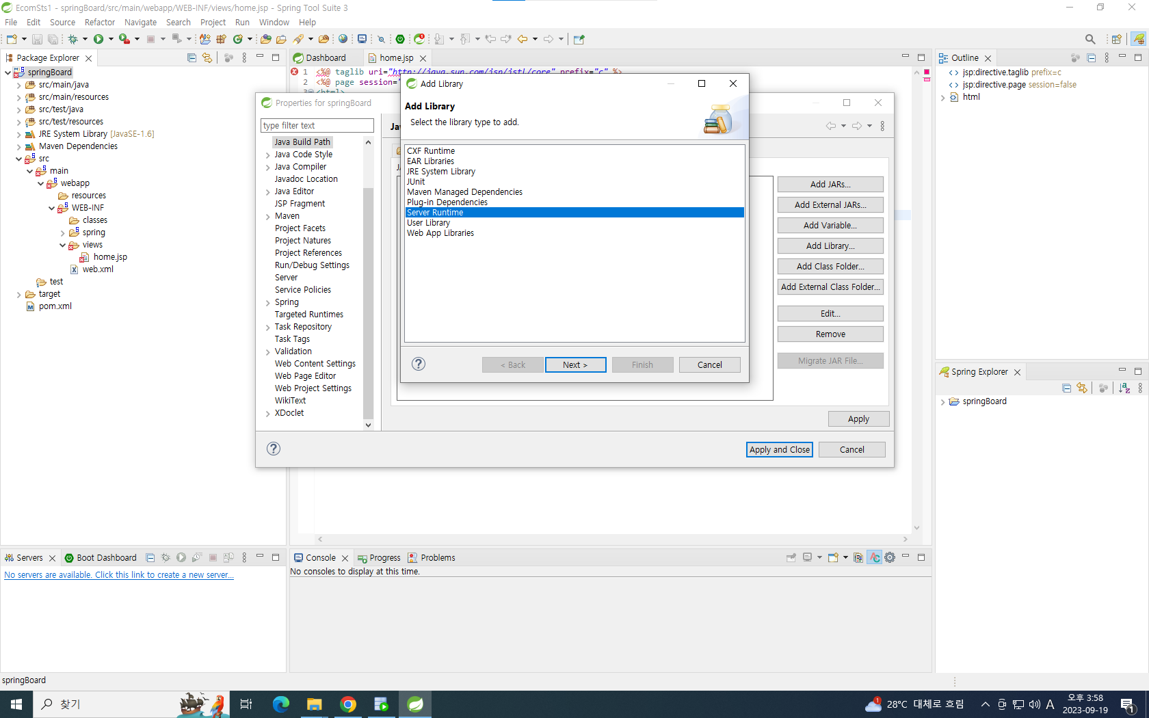Click the Back navigation yellow arrow
This screenshot has height=718, width=1149.
coord(523,39)
